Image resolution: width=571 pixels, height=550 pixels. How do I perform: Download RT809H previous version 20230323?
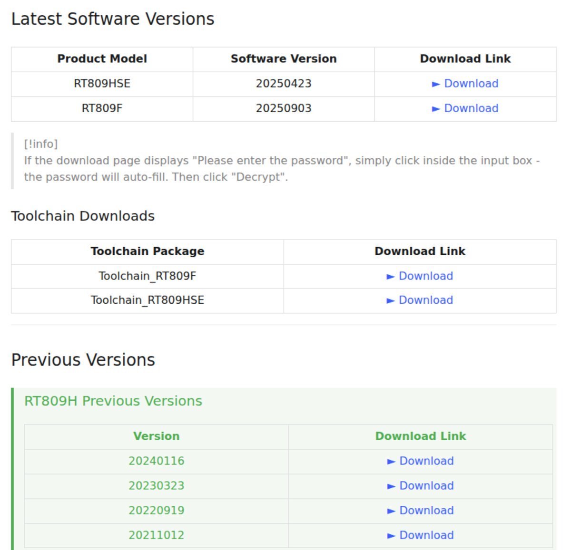(x=421, y=486)
